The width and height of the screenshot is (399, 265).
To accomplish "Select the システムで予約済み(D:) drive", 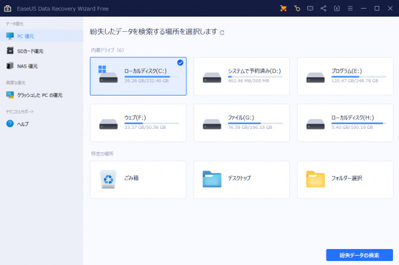I will 241,76.
